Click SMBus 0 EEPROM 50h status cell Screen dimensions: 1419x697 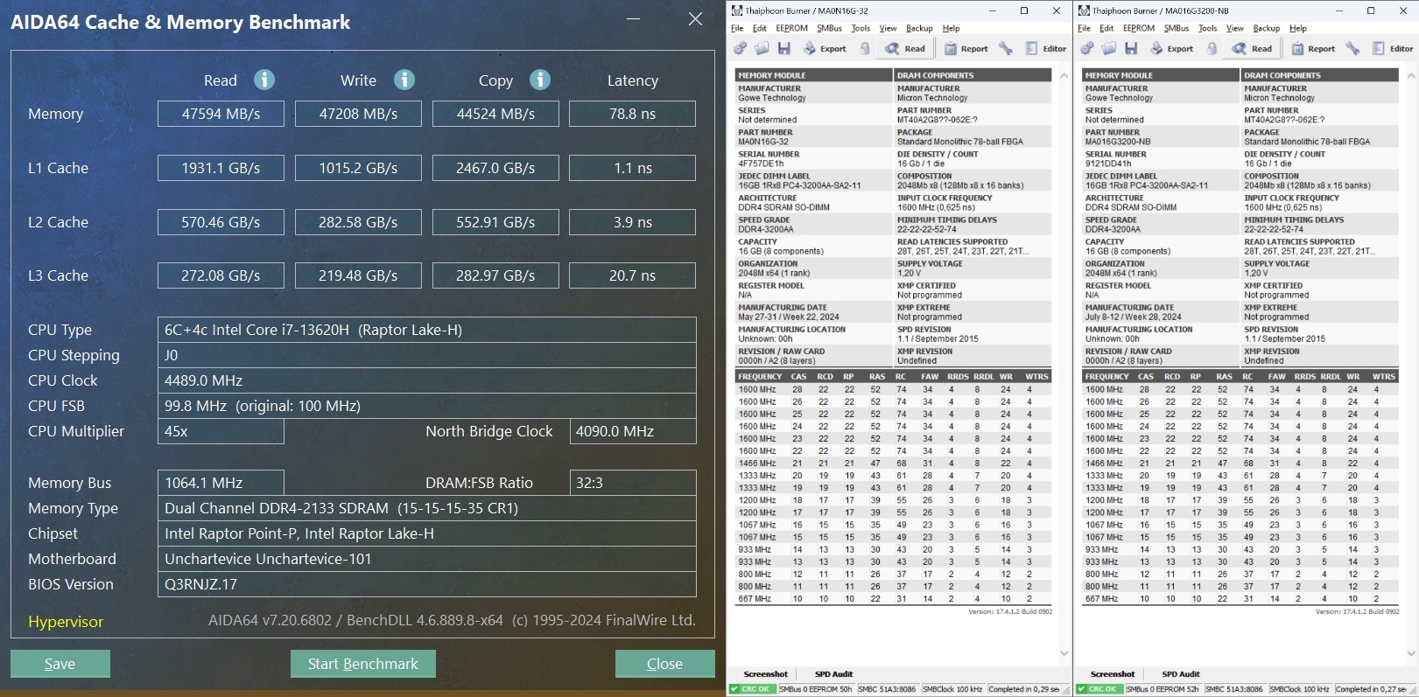(x=816, y=689)
